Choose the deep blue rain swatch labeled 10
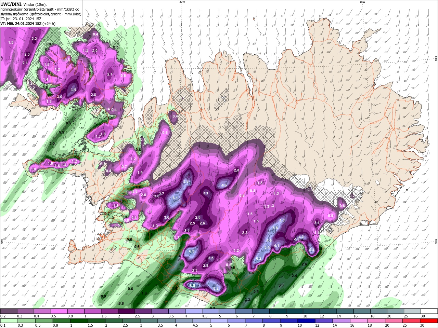438x328 pixels. click(x=306, y=321)
